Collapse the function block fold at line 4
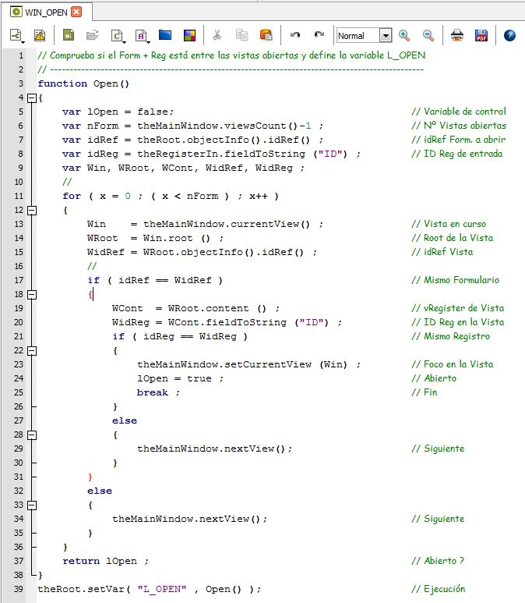The width and height of the screenshot is (525, 603). pos(32,98)
